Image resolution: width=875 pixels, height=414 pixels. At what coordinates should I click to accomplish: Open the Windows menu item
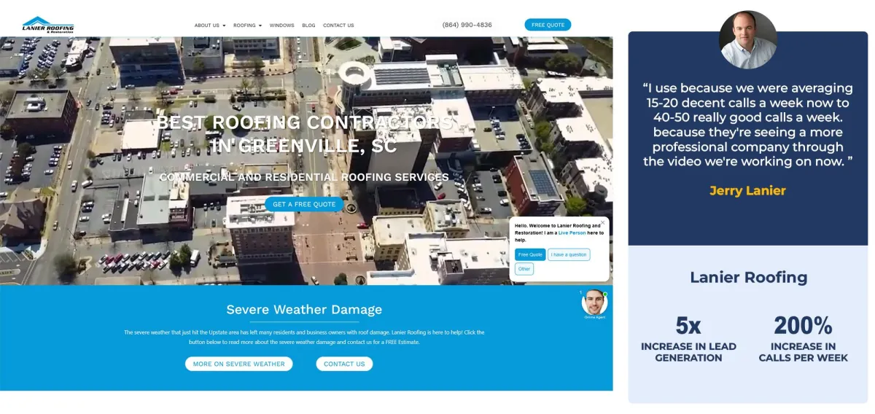[x=282, y=26]
